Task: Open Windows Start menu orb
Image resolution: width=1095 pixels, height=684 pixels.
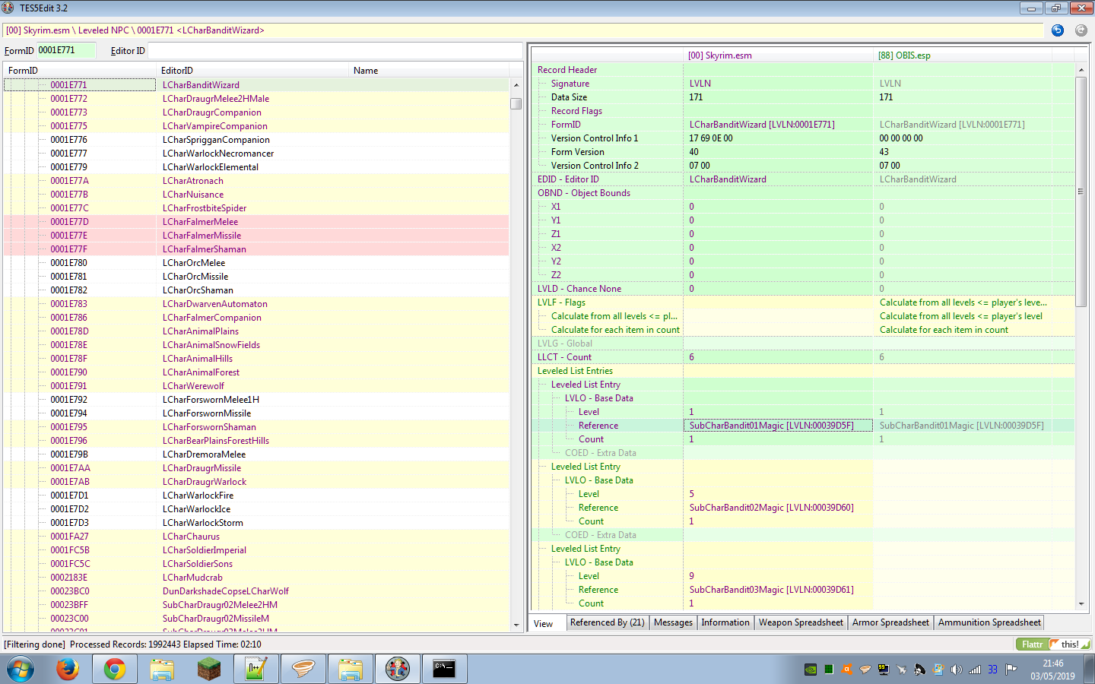Action: (21, 670)
